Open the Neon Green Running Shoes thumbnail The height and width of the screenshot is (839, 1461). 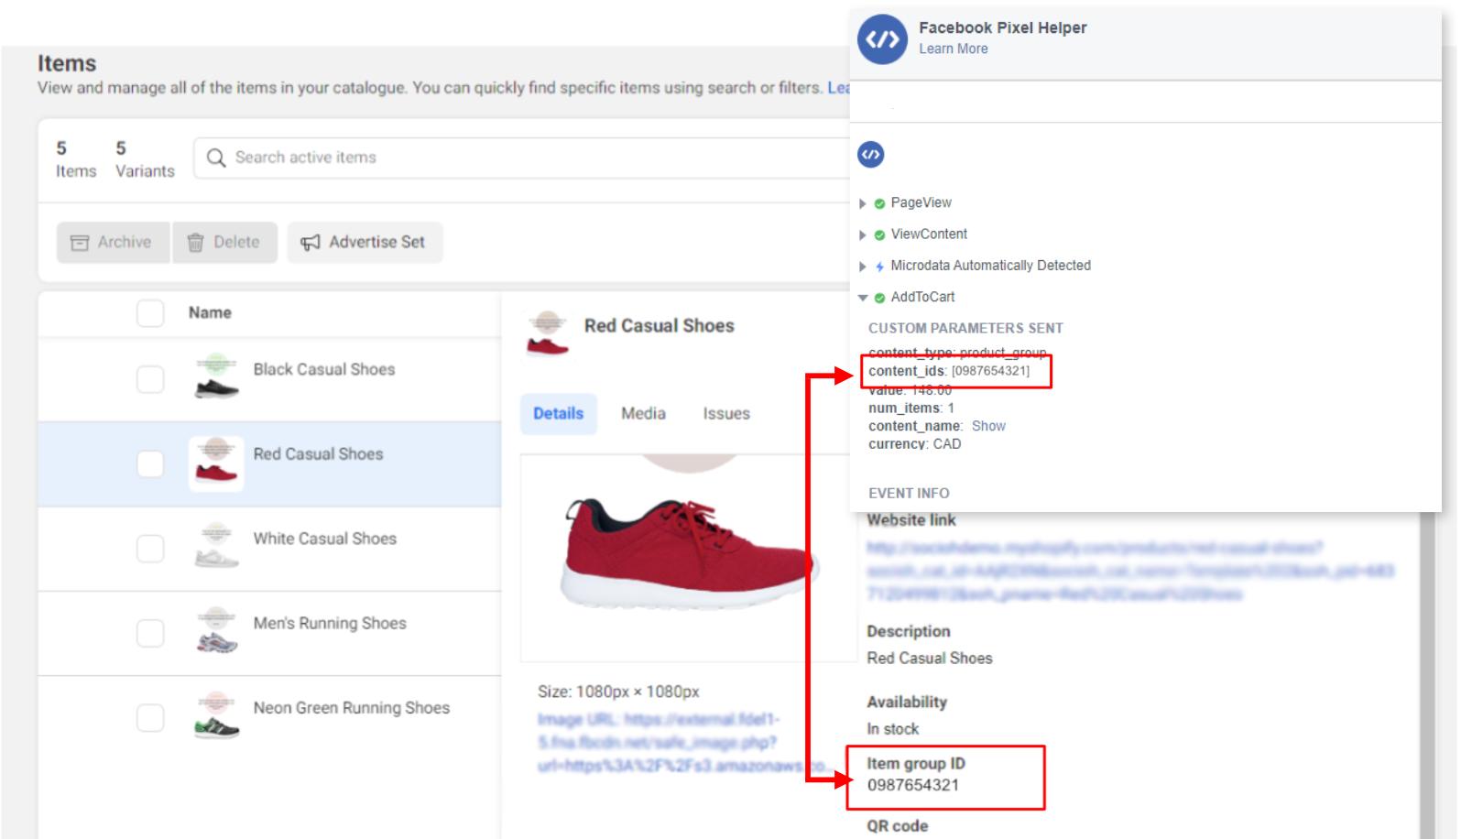pos(216,715)
